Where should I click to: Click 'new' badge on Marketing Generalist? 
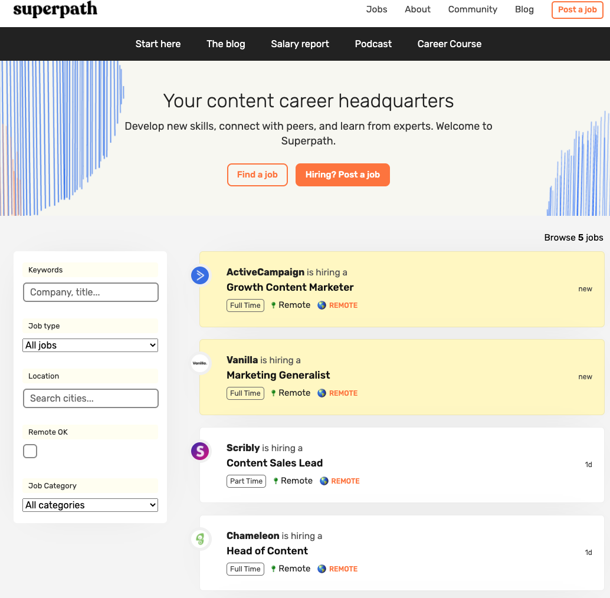coord(585,377)
